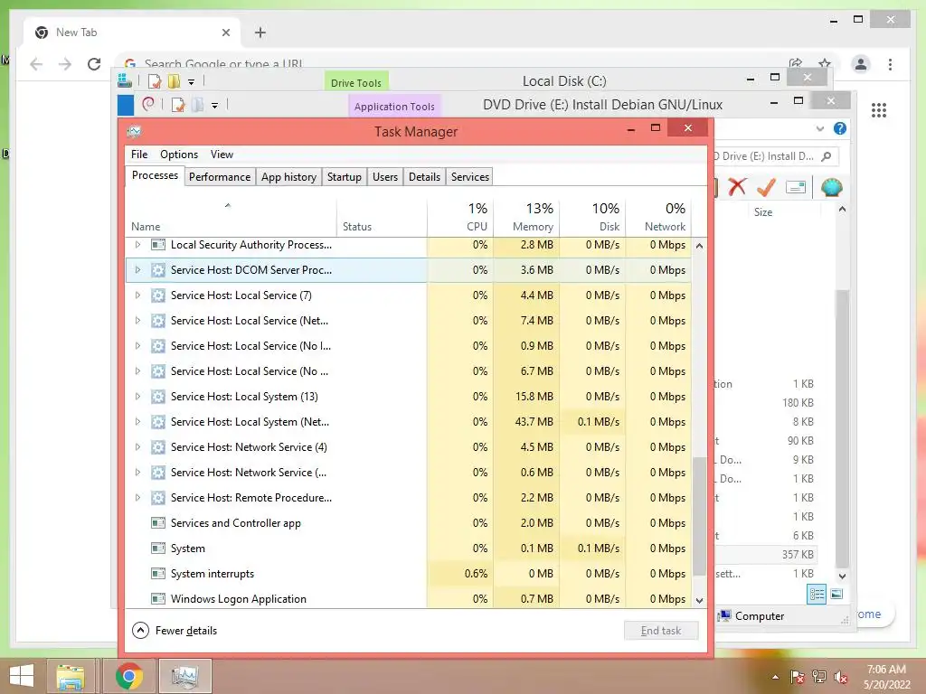Expand ribbon chevron in DVD Drive window
This screenshot has width=926, height=694.
point(819,128)
